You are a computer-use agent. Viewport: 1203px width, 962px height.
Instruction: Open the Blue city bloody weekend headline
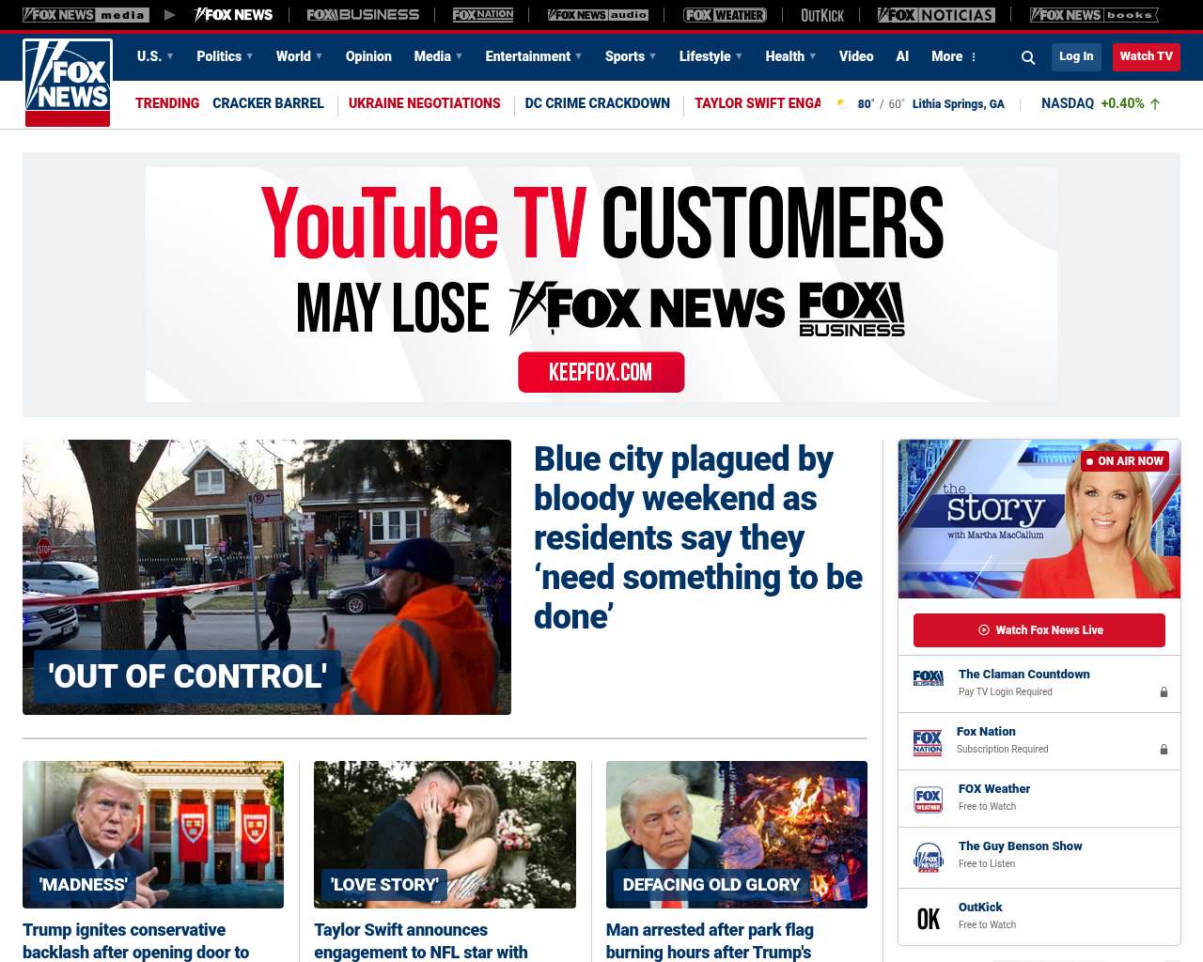pos(698,537)
